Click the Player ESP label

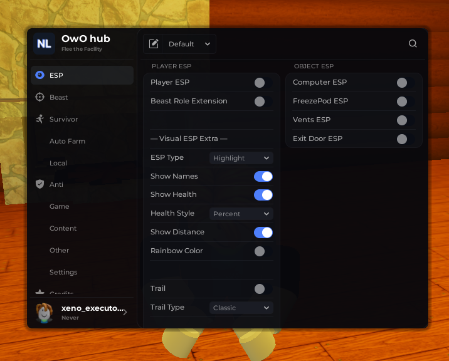pos(170,82)
